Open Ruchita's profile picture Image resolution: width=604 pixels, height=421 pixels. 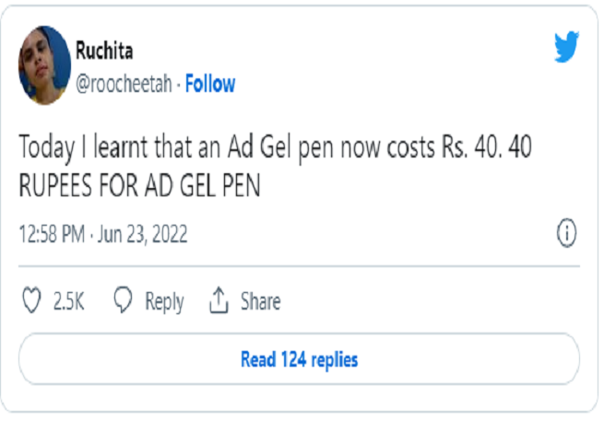(x=44, y=65)
